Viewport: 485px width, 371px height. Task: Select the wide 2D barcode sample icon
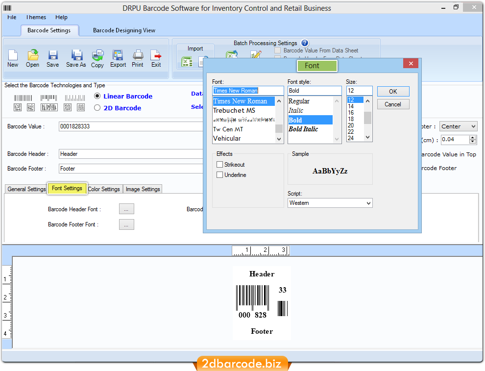tap(49, 107)
